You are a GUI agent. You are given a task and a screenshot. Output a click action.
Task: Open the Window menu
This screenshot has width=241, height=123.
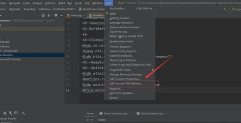(97, 3)
